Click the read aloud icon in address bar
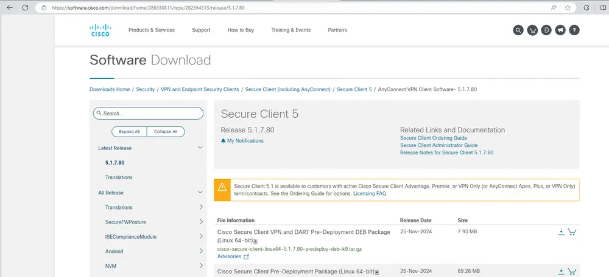 click(x=554, y=7)
